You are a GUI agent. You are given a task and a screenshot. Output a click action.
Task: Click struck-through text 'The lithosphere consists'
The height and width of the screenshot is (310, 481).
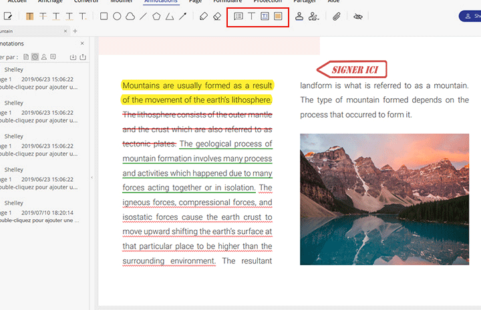tap(164, 114)
